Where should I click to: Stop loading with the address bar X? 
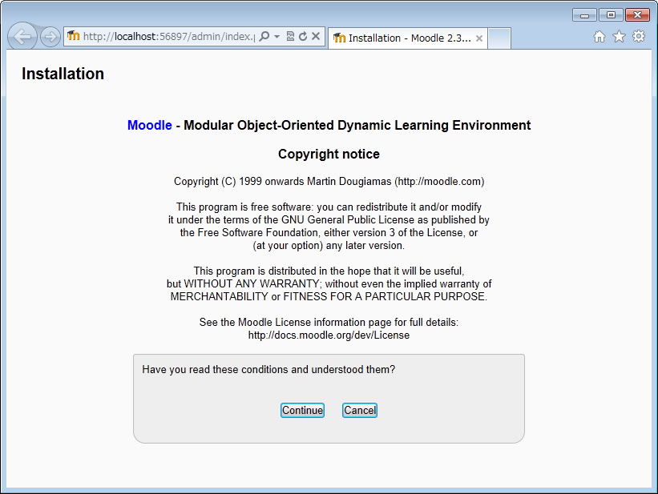(316, 37)
